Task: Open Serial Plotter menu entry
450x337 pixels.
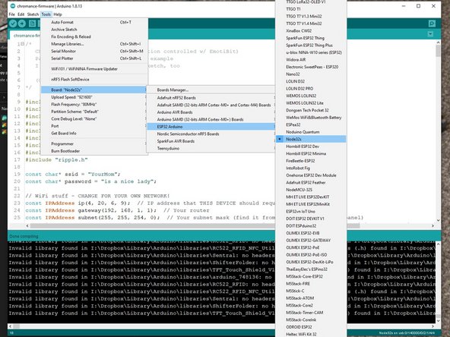Action: (x=94, y=58)
